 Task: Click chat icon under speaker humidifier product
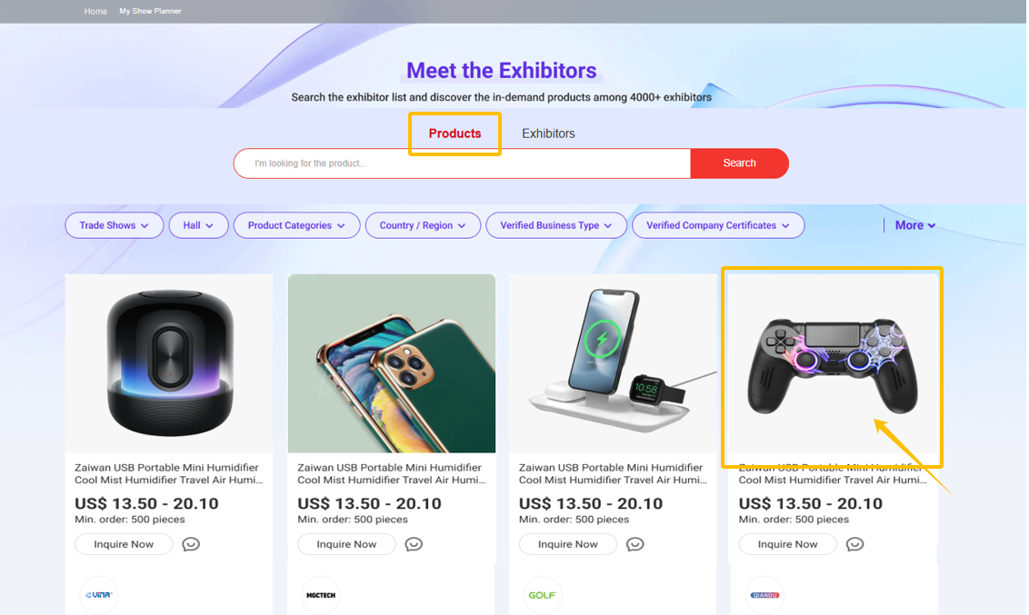tap(191, 544)
